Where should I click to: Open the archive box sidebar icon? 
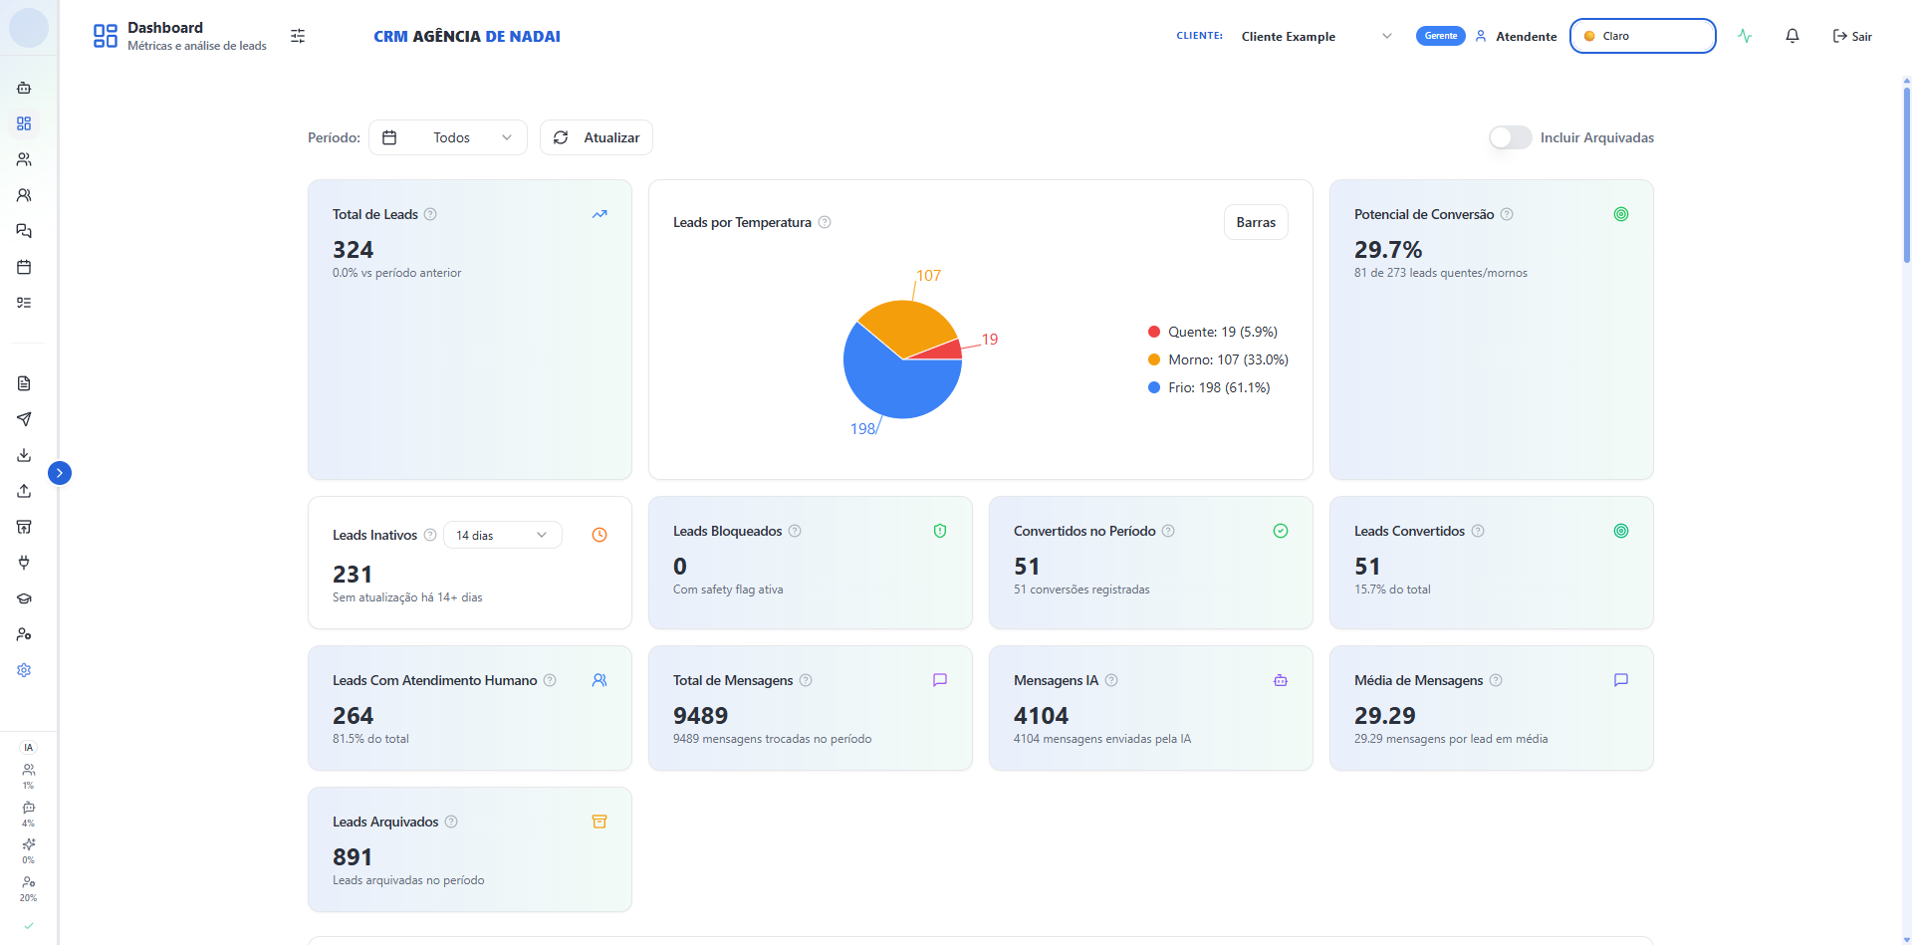pos(24,527)
